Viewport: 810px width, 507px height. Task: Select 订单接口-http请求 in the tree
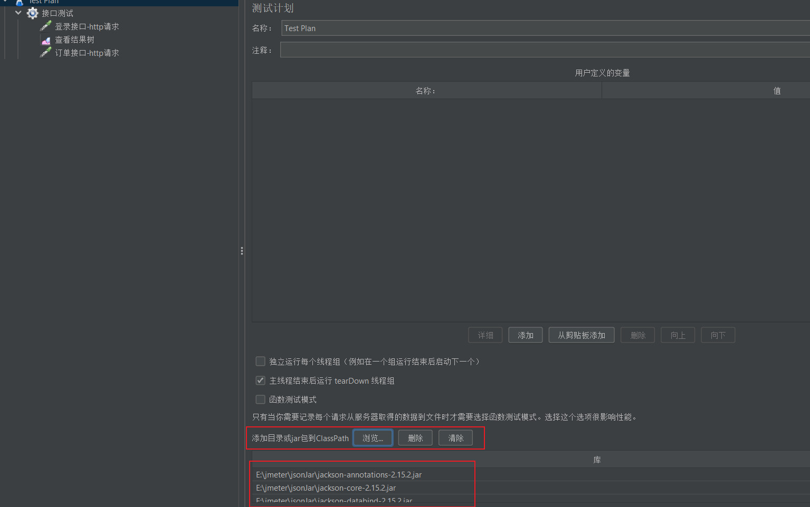(x=87, y=53)
